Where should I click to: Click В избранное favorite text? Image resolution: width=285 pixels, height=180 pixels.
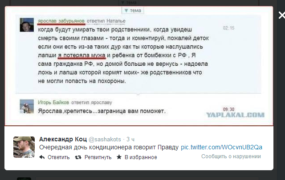point(141,157)
